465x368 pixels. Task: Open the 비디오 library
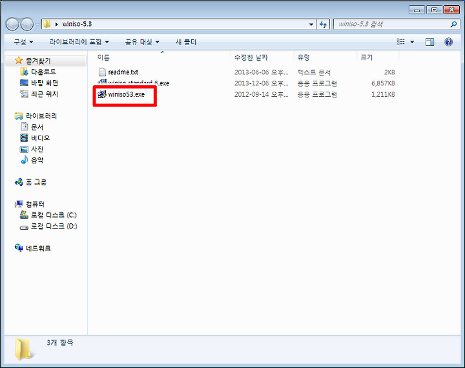click(x=40, y=138)
